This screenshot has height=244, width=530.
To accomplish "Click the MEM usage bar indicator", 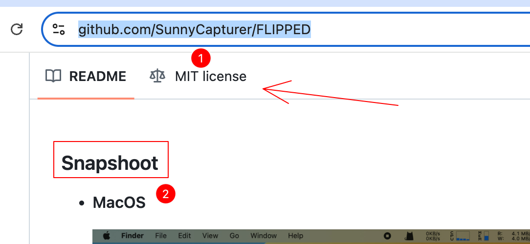I will point(484,236).
